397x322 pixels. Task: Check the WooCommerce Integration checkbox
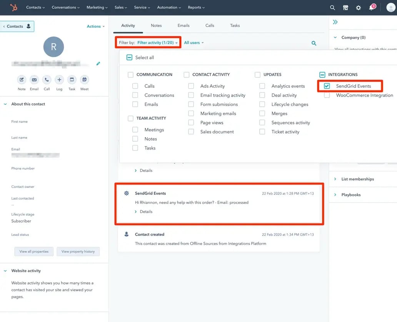click(327, 95)
